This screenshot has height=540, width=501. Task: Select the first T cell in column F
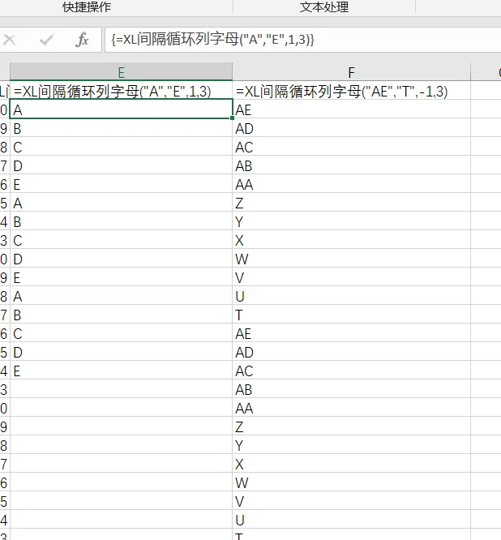351,315
